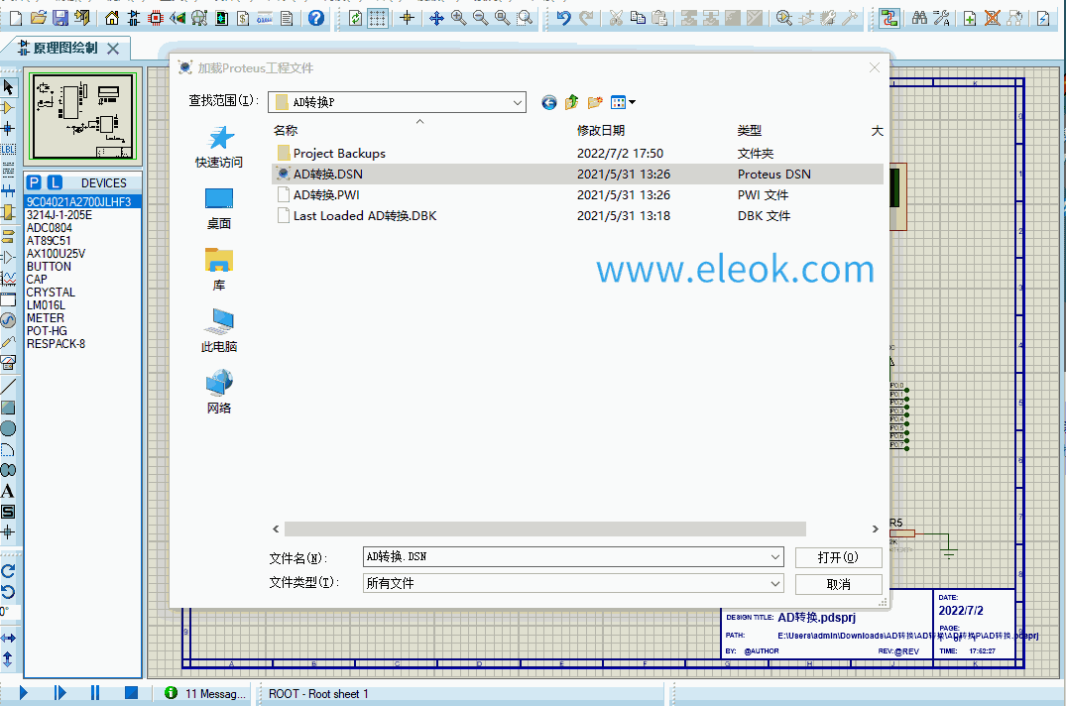Click the 取消 cancel button
1066x706 pixels.
click(838, 584)
